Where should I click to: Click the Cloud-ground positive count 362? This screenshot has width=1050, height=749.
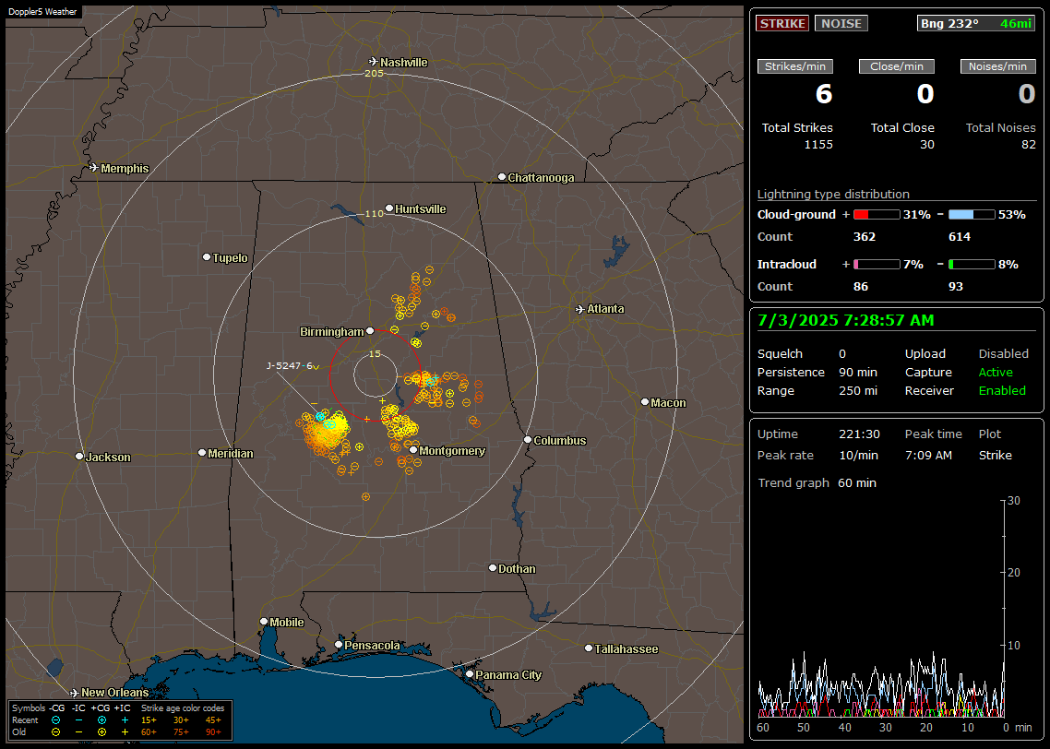tap(865, 237)
